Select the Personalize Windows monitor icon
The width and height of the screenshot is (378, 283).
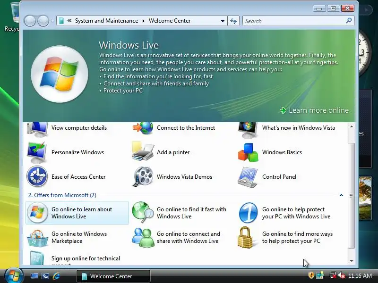point(37,152)
